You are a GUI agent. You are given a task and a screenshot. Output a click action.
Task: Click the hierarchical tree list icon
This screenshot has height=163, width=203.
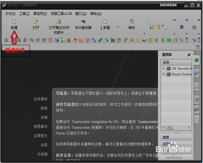coord(113,40)
